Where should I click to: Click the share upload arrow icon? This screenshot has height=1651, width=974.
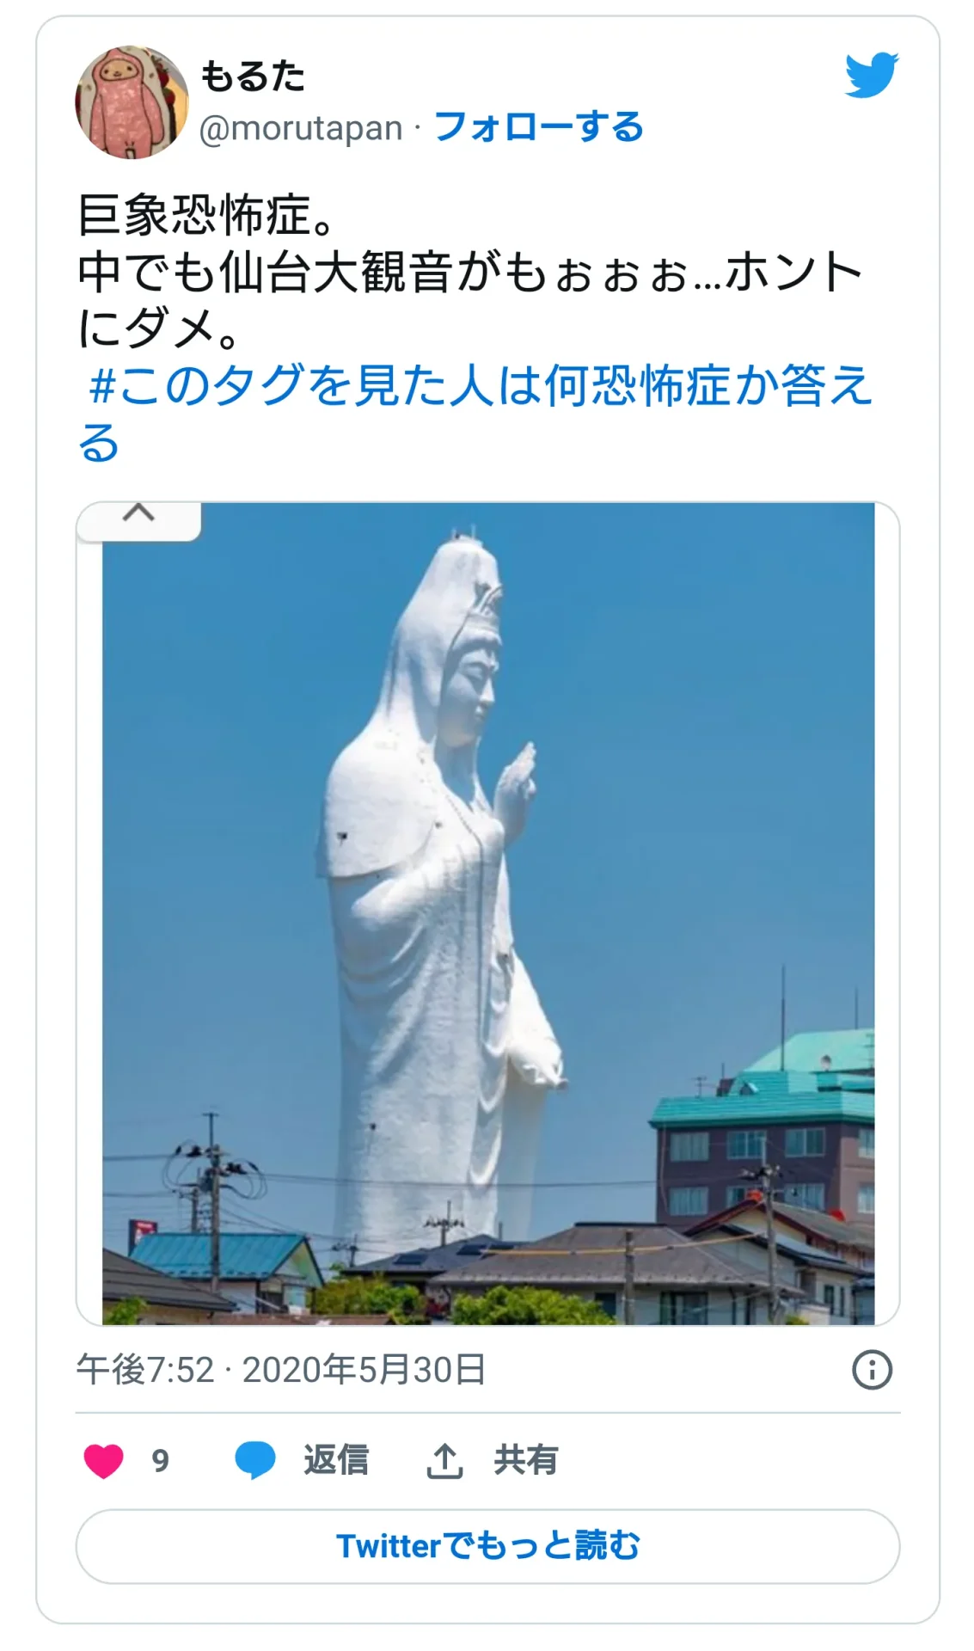(x=444, y=1460)
